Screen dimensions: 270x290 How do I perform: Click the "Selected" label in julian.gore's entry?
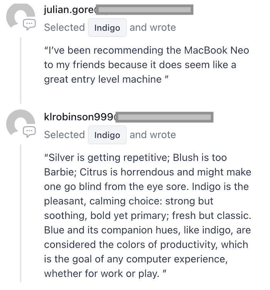click(64, 28)
